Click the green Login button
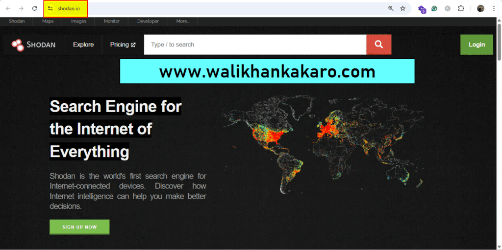The width and height of the screenshot is (502, 250). (x=477, y=45)
